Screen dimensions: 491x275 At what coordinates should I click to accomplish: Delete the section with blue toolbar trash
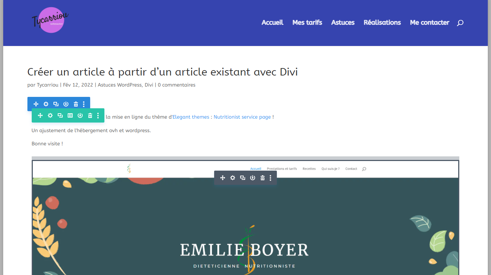76,104
